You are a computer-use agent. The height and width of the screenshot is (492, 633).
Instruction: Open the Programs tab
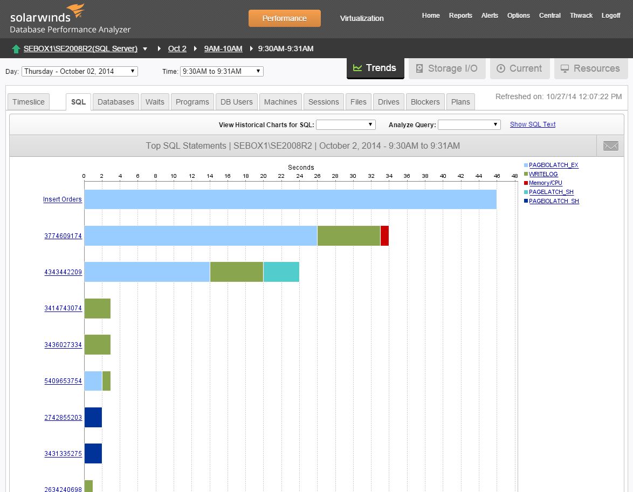[x=192, y=102]
